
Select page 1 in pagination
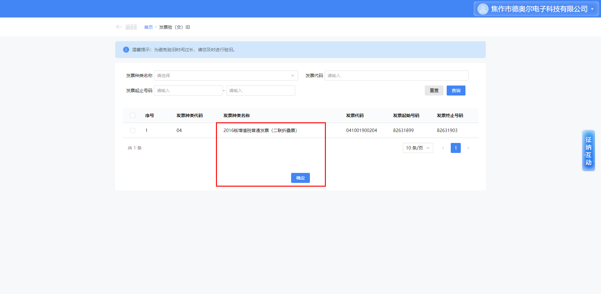(x=455, y=148)
